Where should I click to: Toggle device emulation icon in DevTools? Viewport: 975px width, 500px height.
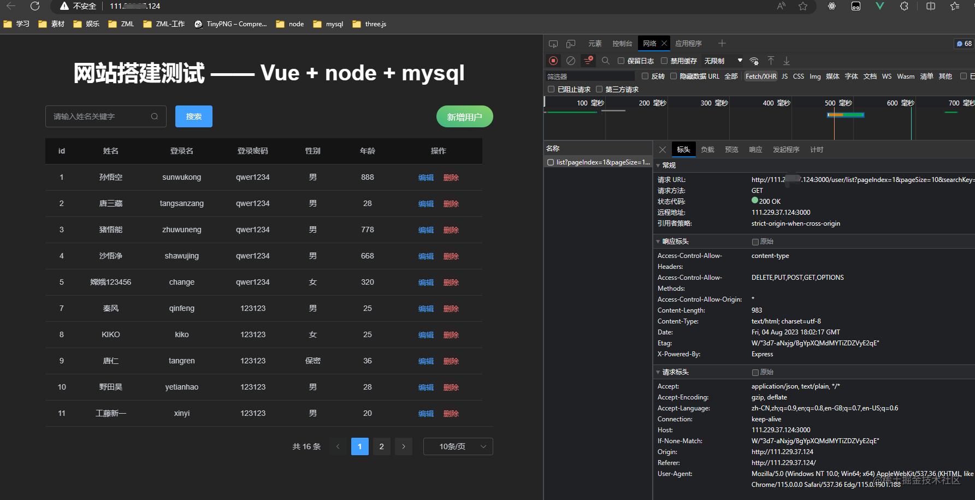tap(571, 44)
